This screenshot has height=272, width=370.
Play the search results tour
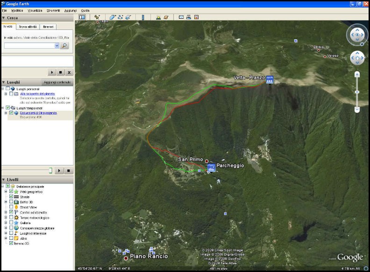pyautogui.click(x=52, y=72)
